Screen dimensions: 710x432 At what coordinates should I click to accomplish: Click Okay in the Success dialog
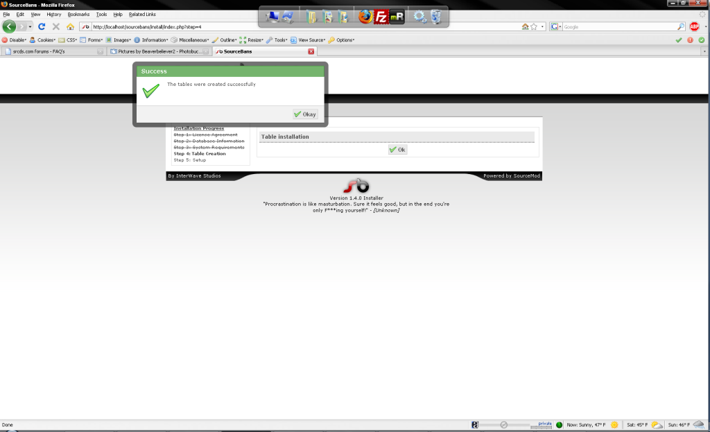coord(305,114)
